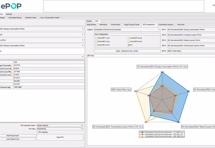The height and width of the screenshot is (148, 215).
Task: Select the 50.2405 value cell
Action: [x=49, y=81]
